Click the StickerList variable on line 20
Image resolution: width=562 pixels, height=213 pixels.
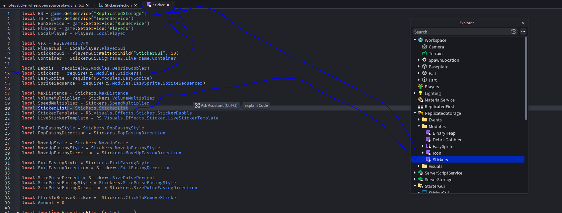(x=52, y=108)
